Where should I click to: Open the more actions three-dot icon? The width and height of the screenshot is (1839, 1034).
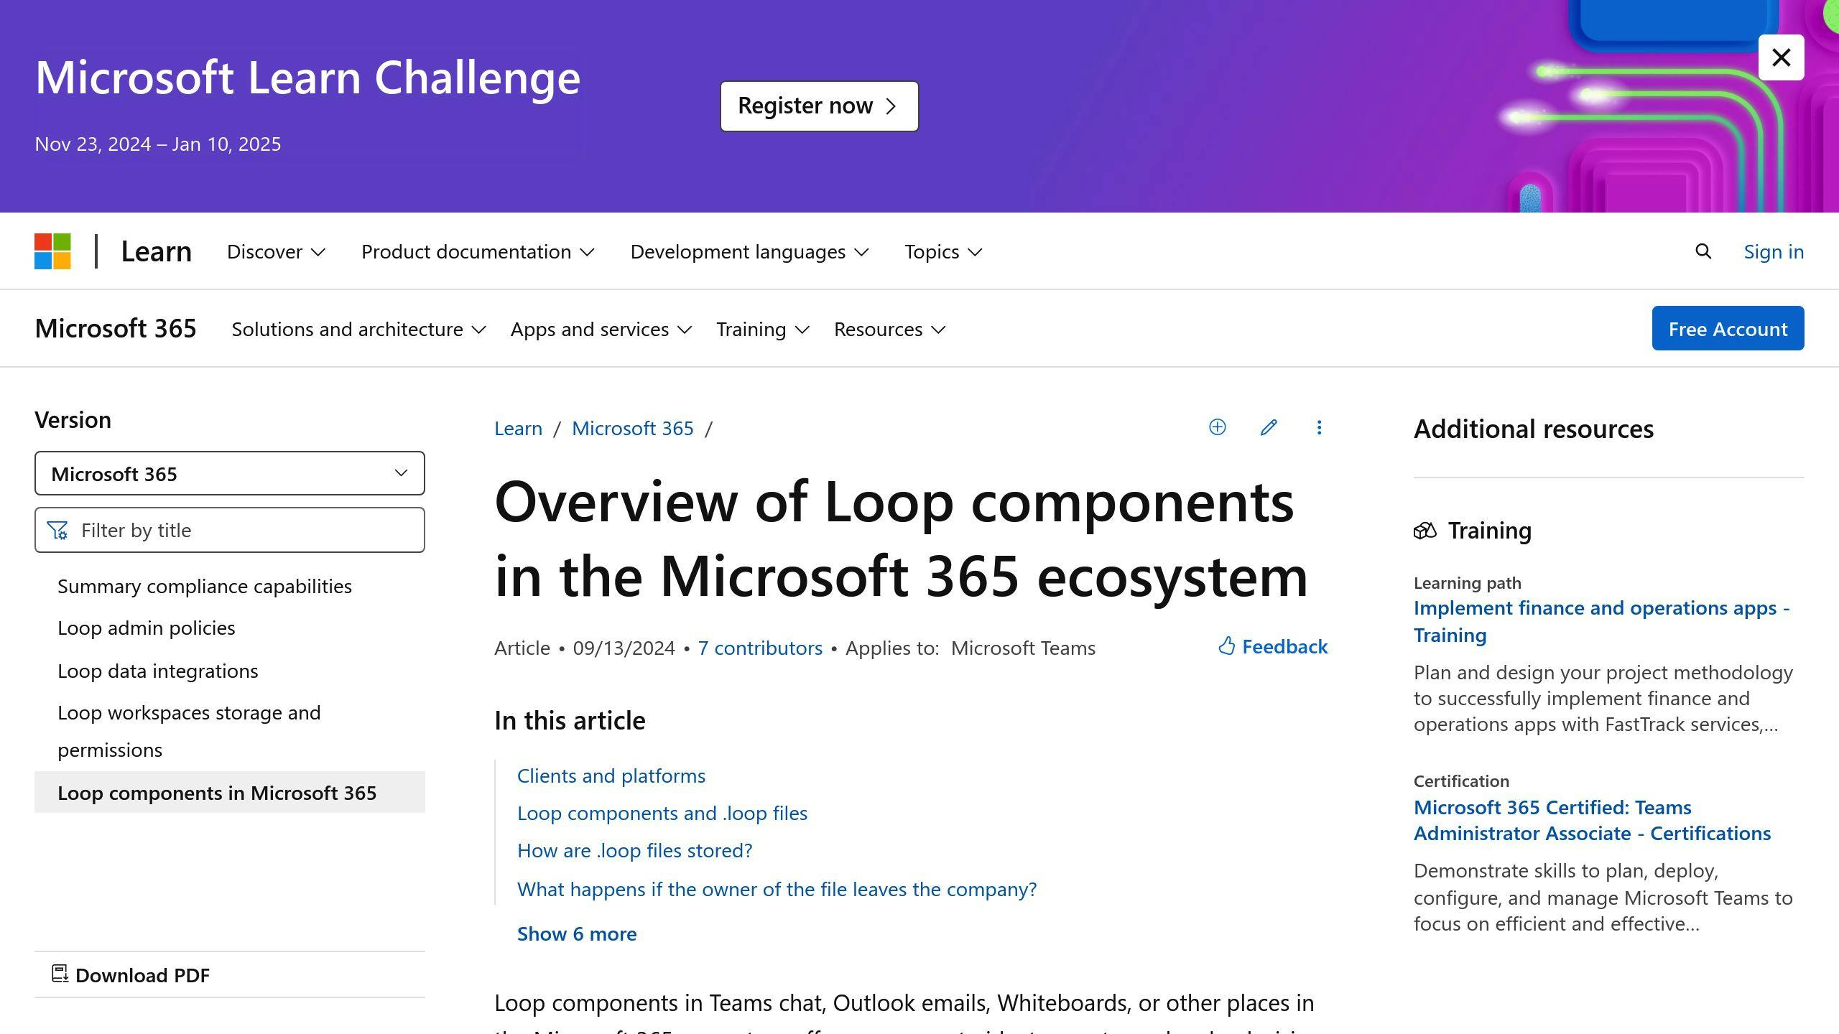(1319, 427)
